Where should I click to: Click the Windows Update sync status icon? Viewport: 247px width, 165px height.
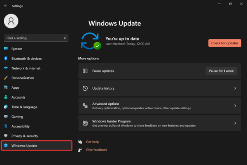[91, 40]
